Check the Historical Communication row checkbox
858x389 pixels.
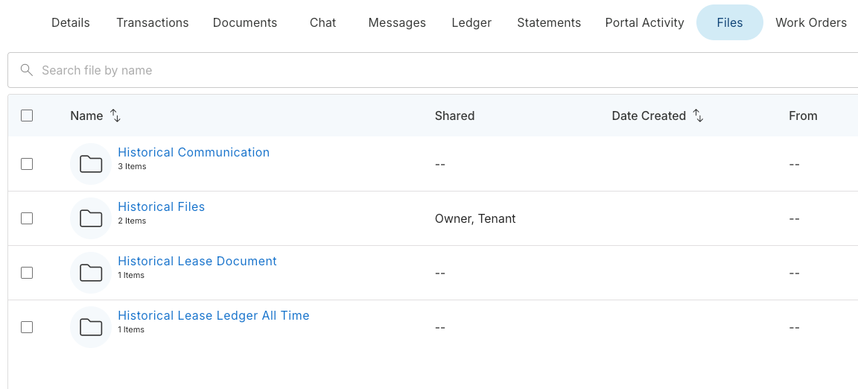(27, 164)
